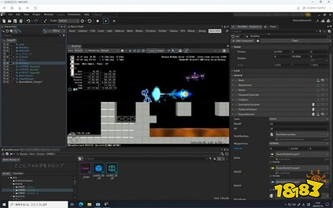Click the Hierarchy refresh icon
333x208 pixels.
[x=7, y=31]
